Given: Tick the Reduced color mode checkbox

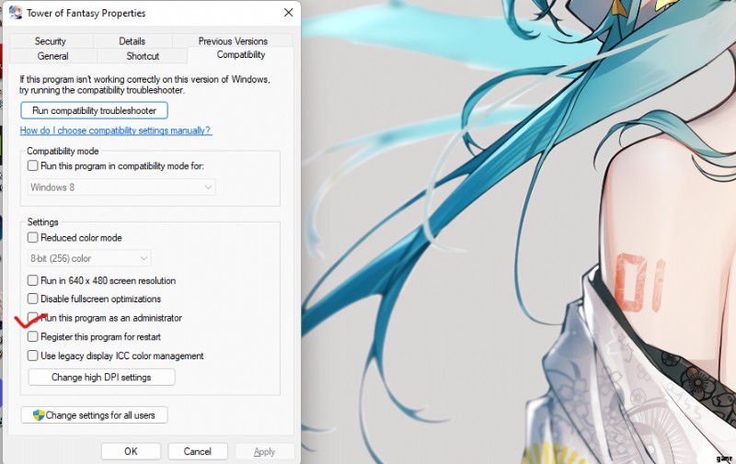Looking at the screenshot, I should click(33, 238).
